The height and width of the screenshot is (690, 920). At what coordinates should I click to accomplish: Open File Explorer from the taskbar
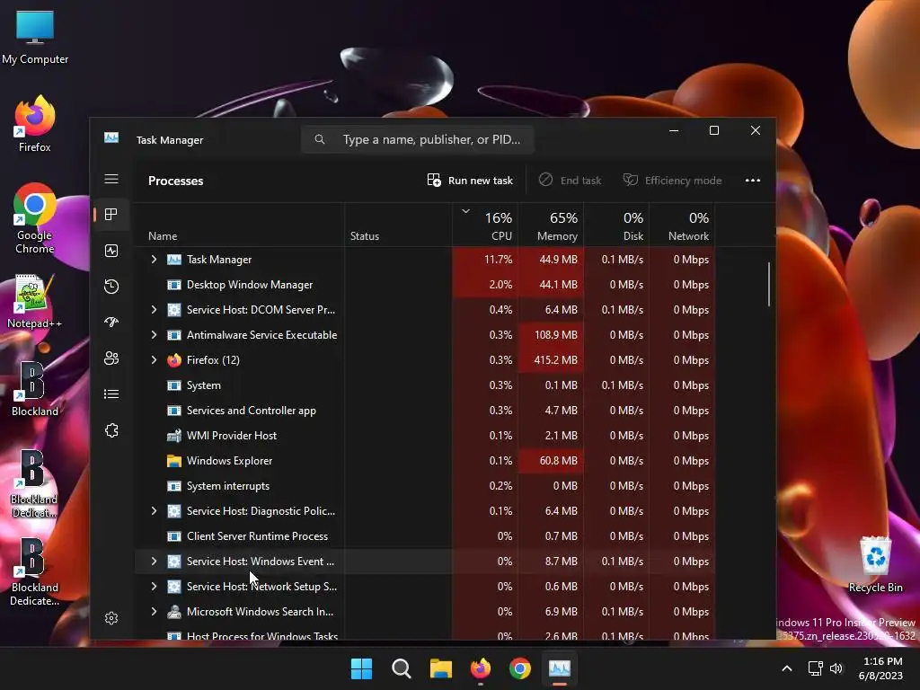tap(440, 668)
